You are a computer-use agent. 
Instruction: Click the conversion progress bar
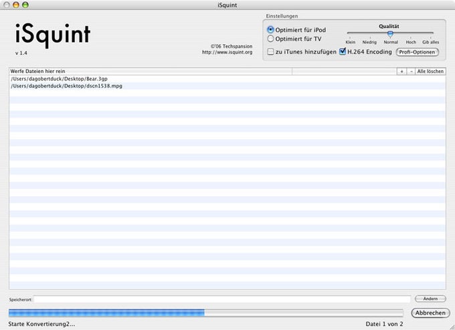click(x=205, y=313)
